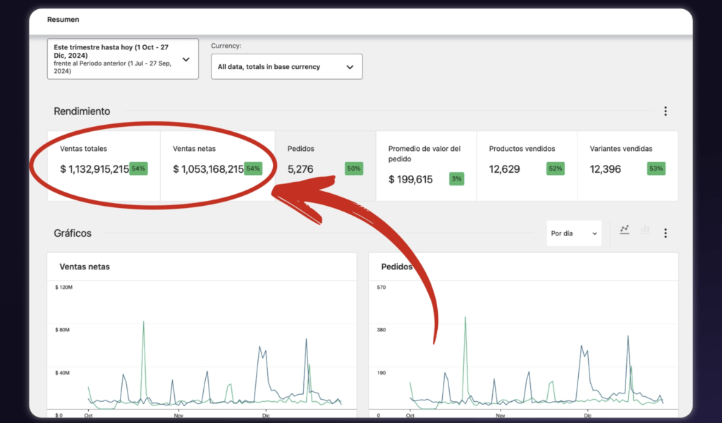Click the 52% badge on Productos vendidos

(x=555, y=168)
